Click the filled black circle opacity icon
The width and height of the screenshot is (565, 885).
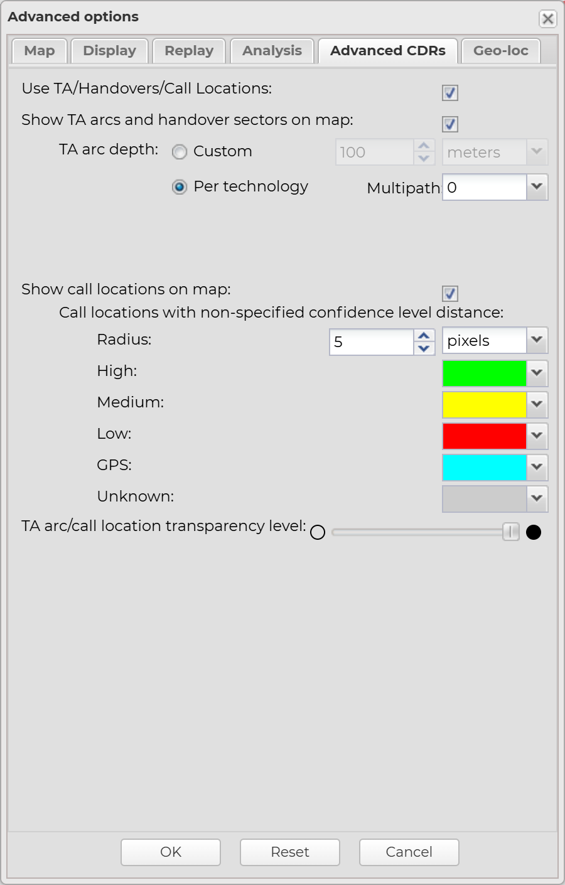pos(534,533)
